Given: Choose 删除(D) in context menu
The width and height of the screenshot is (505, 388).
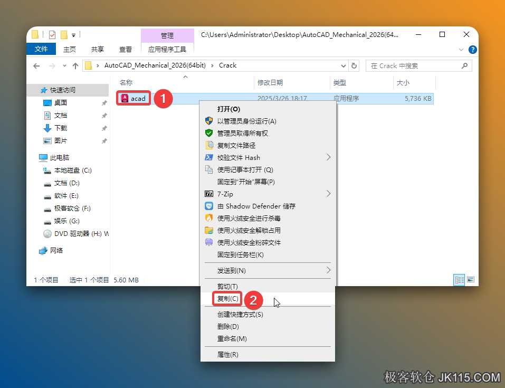Looking at the screenshot, I should coord(268,326).
